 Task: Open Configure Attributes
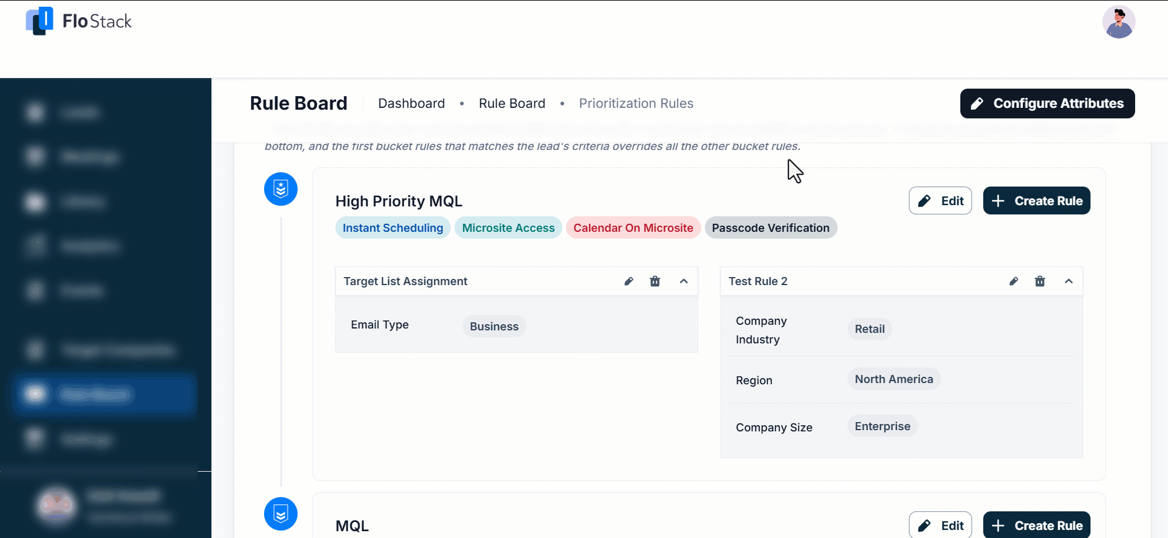coord(1047,104)
